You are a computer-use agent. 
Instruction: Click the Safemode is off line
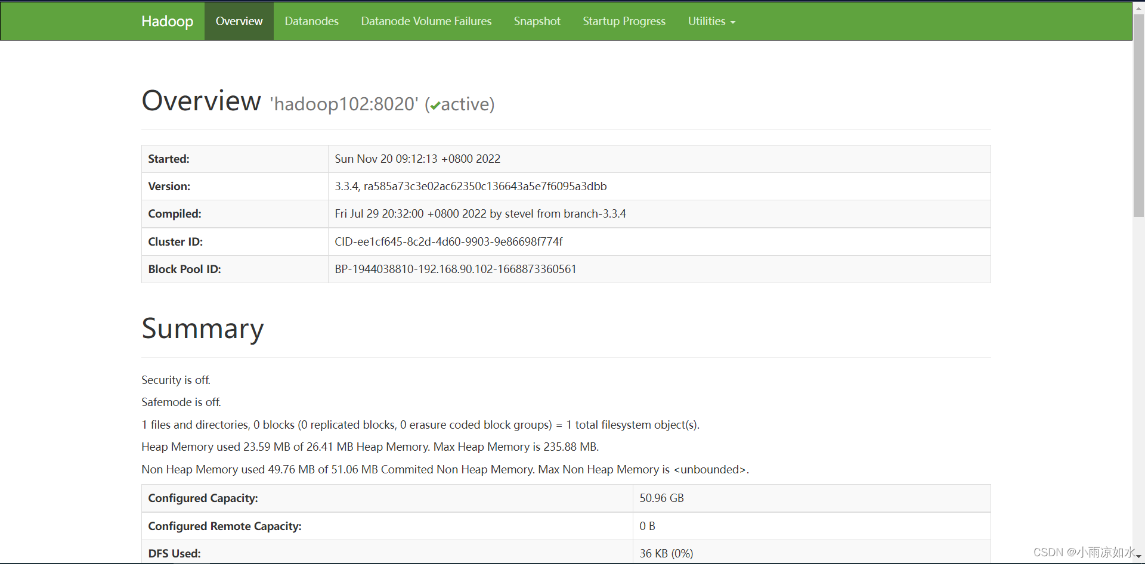pyautogui.click(x=181, y=402)
